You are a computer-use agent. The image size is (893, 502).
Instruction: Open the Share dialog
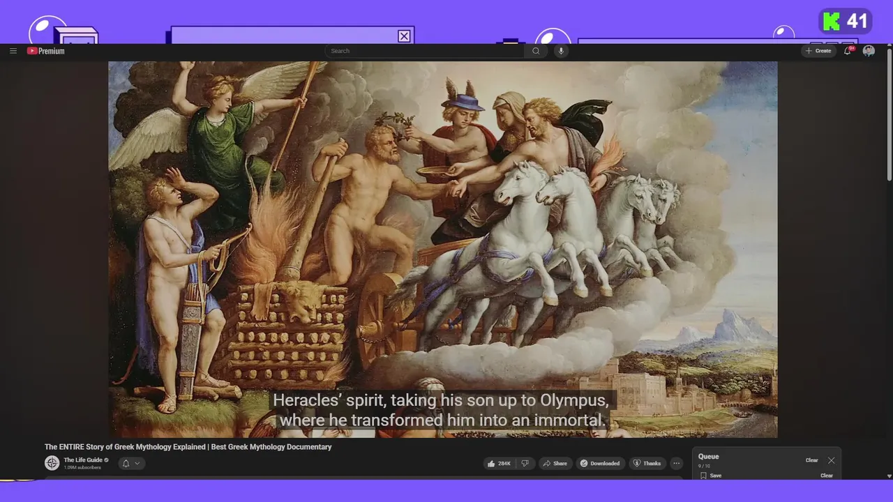(x=555, y=463)
